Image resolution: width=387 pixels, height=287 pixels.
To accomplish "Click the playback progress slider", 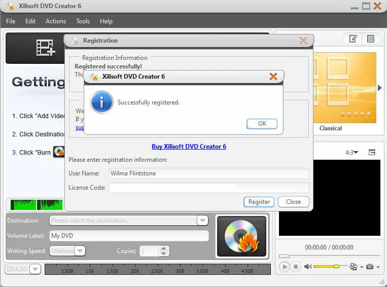I will pyautogui.click(x=330, y=256).
